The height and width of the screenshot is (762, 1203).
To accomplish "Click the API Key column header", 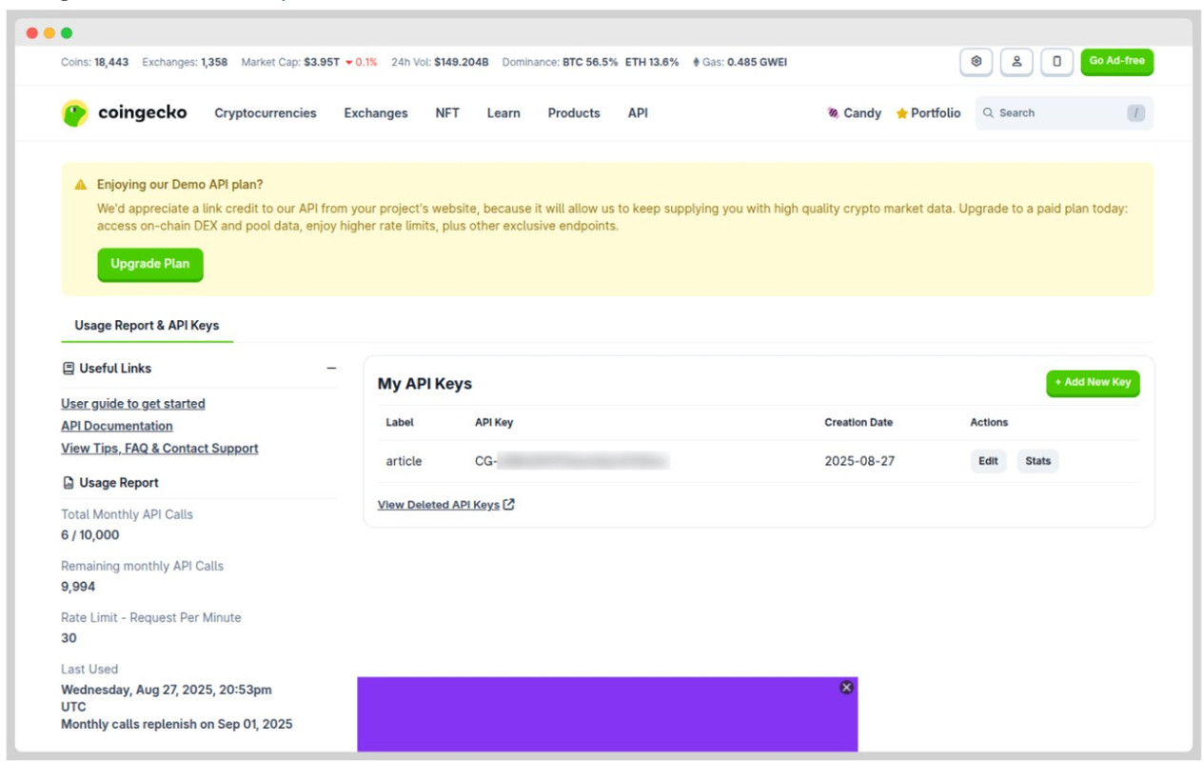I will (x=494, y=422).
